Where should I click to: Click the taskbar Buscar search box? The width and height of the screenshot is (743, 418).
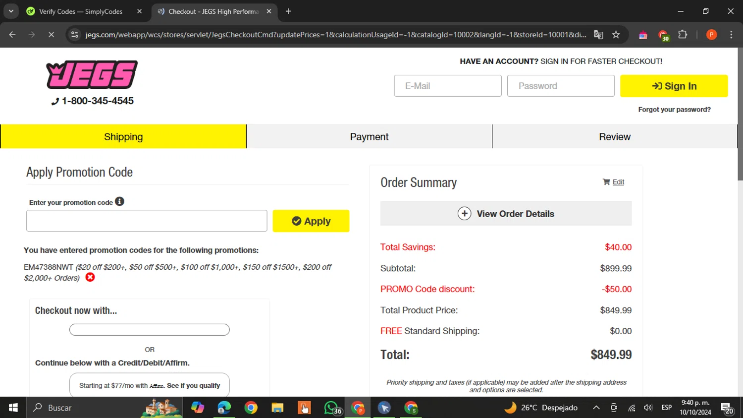coord(105,408)
